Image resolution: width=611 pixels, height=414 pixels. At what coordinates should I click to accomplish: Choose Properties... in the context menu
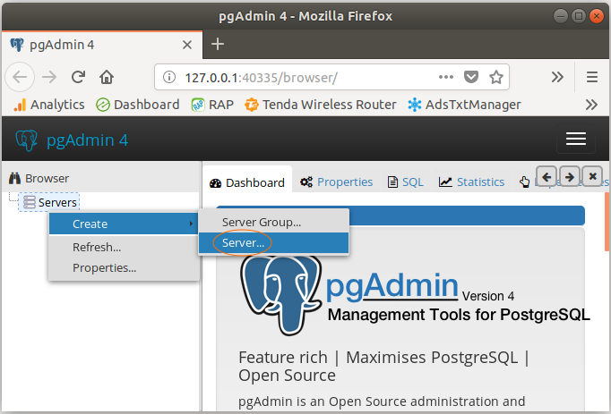(124, 267)
